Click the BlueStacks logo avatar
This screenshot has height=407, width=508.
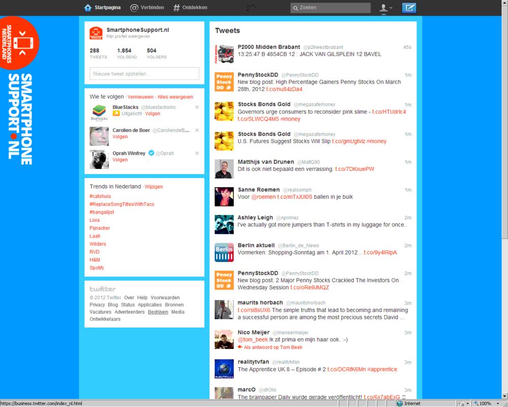pos(99,113)
